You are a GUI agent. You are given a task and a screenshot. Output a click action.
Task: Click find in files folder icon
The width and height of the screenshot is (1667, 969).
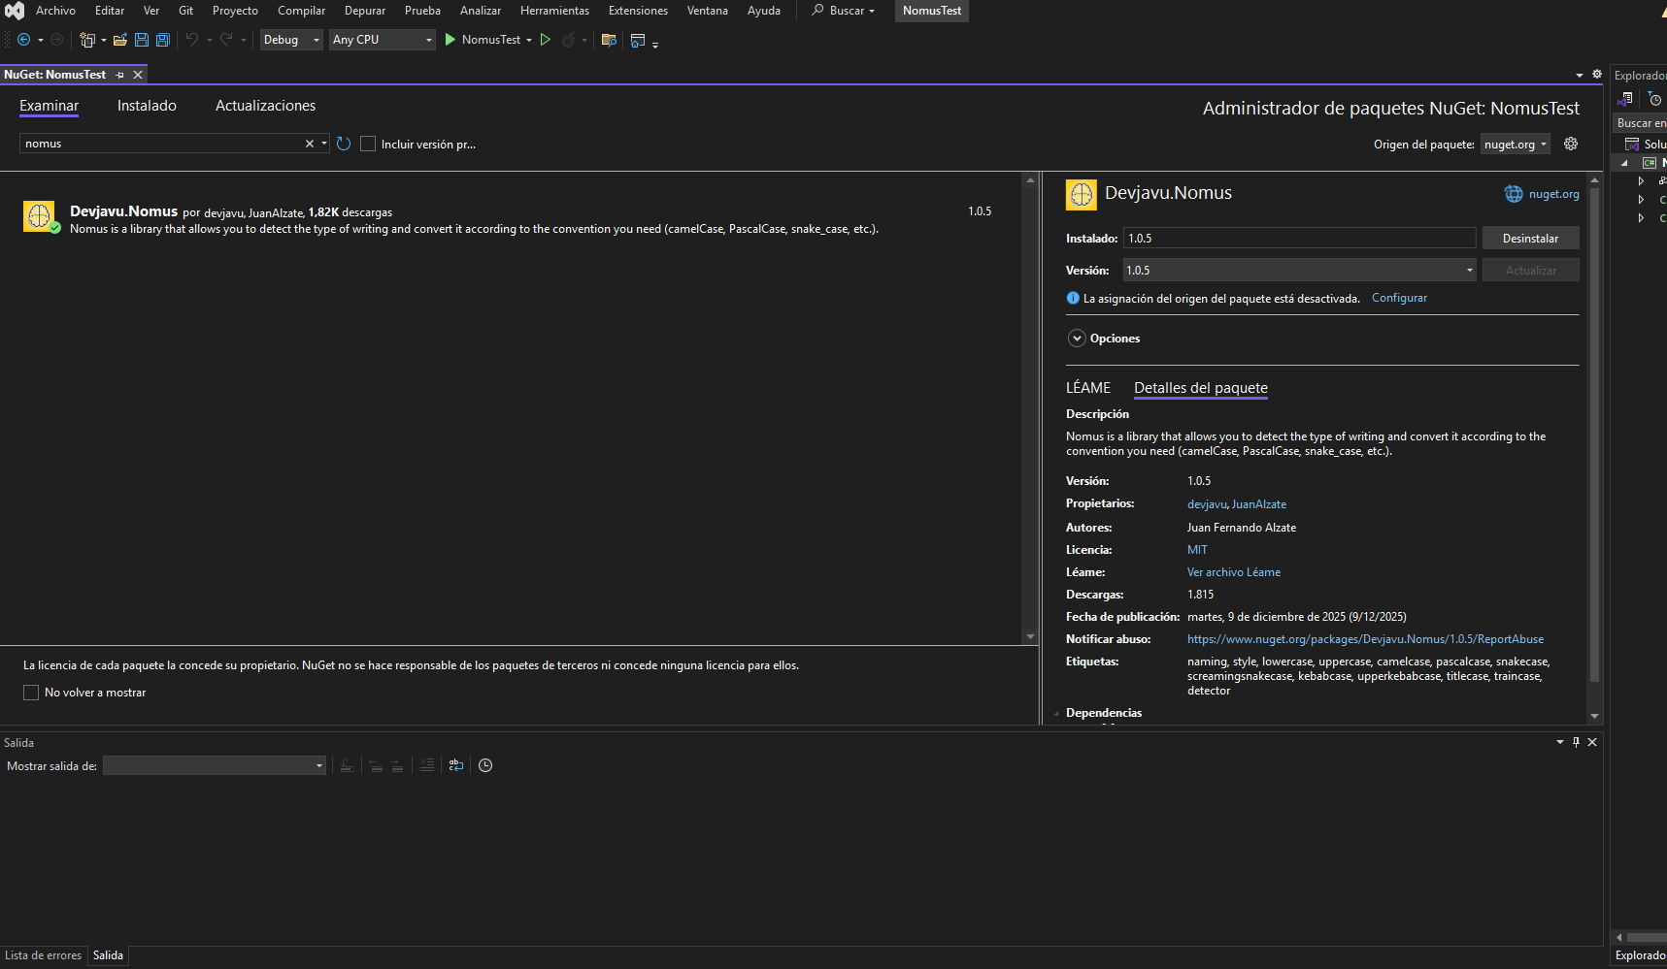(609, 40)
